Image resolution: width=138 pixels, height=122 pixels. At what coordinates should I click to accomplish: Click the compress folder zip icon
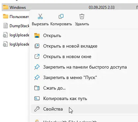(x=37, y=88)
